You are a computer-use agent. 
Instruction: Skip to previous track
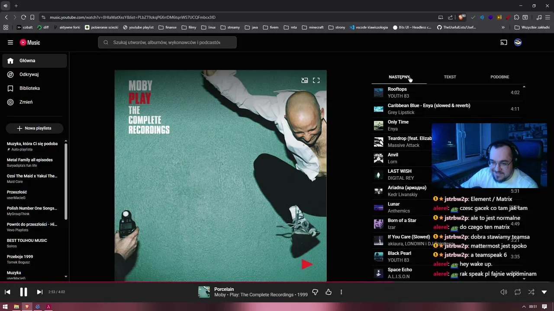click(x=7, y=292)
